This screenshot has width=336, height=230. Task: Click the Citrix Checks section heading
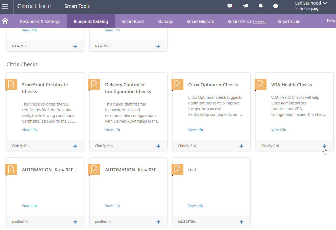pos(22,64)
